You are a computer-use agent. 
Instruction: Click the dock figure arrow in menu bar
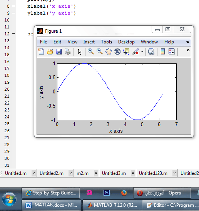[x=188, y=42]
